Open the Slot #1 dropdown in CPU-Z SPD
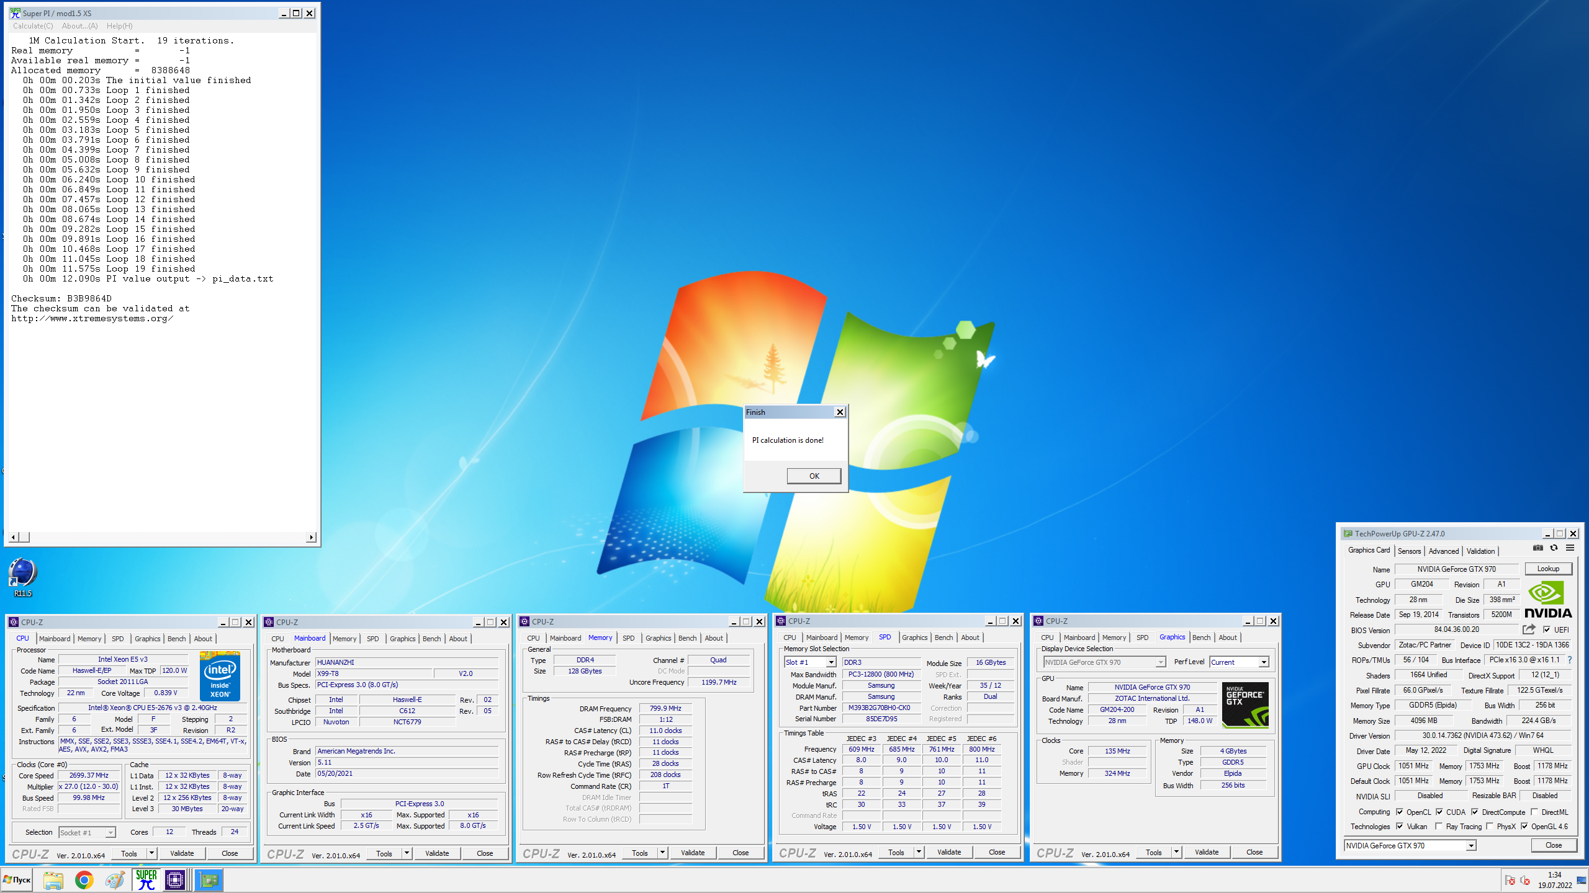 [810, 662]
